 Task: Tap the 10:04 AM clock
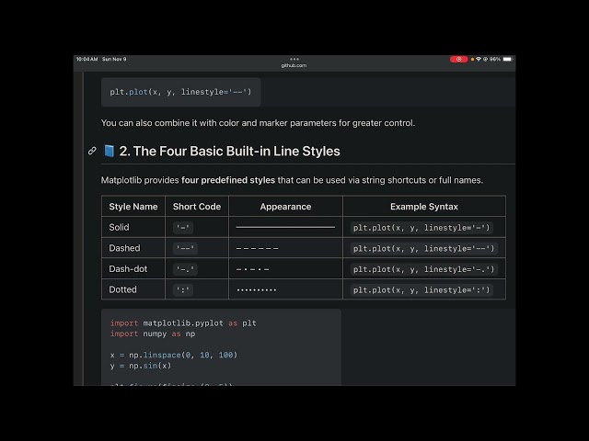pos(87,59)
